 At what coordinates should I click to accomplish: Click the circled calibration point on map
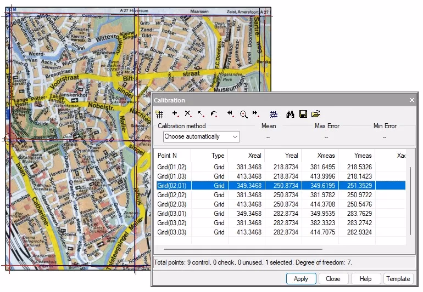(10, 139)
